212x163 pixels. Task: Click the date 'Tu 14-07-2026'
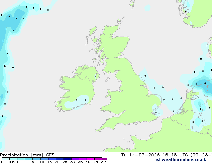[140, 155]
